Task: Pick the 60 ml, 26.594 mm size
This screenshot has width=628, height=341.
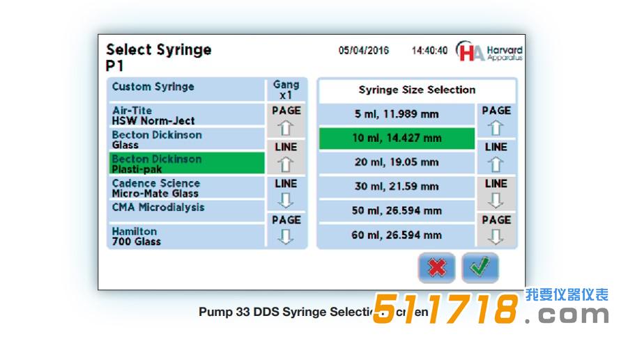Action: (x=396, y=235)
